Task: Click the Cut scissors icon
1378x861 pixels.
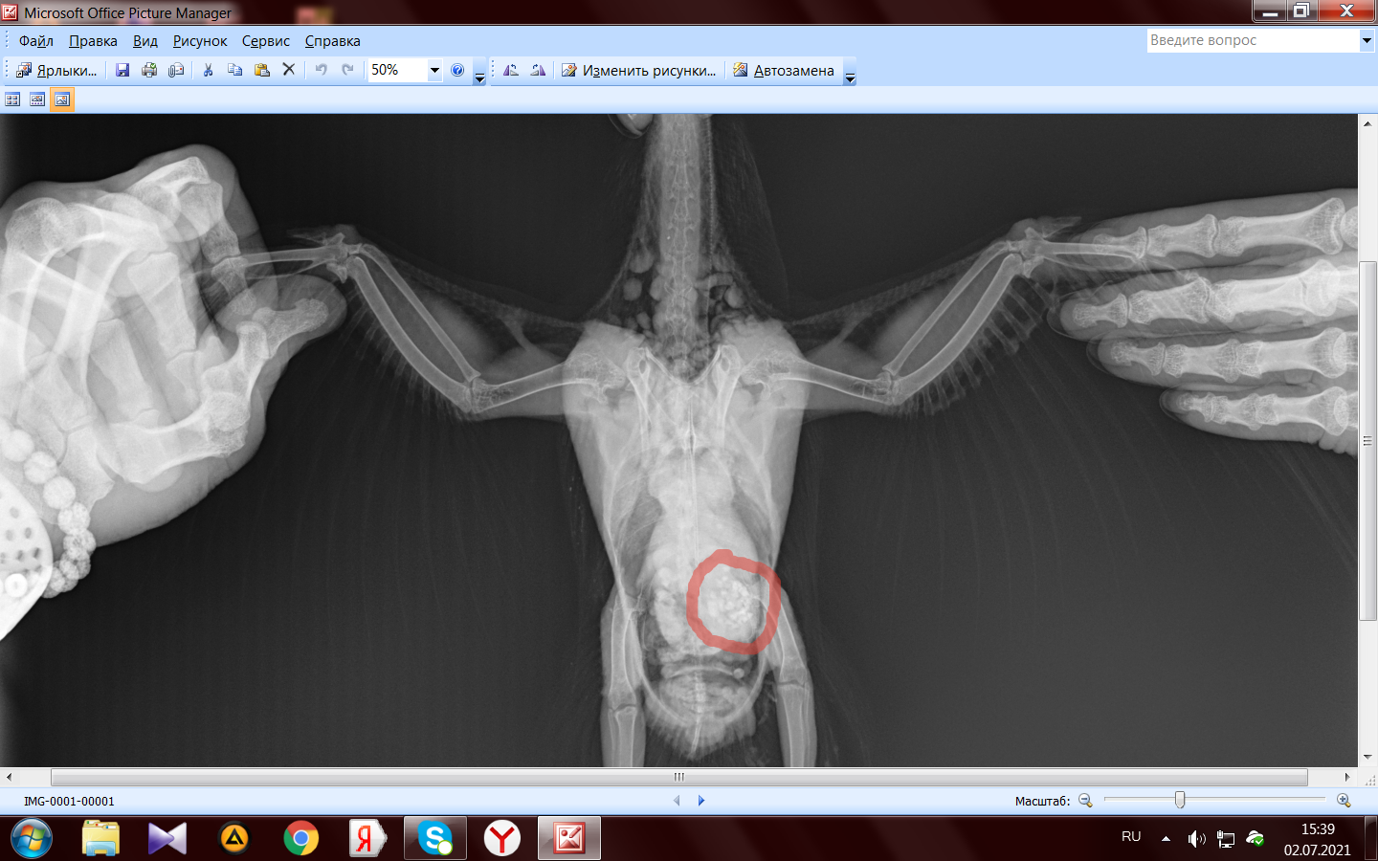Action: 208,70
